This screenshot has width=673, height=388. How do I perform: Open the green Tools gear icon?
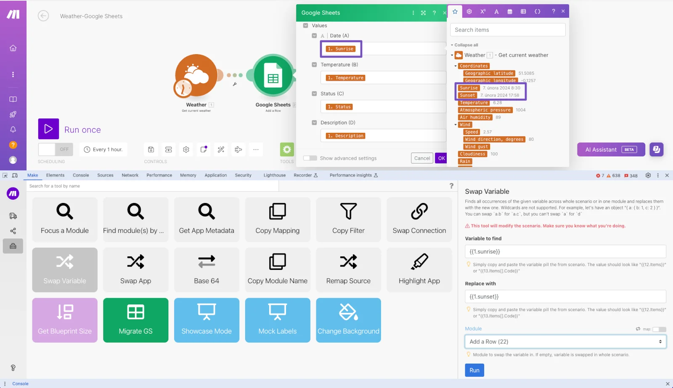[x=287, y=149]
